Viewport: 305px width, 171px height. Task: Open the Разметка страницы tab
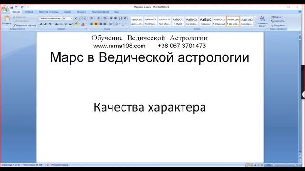tap(49, 12)
